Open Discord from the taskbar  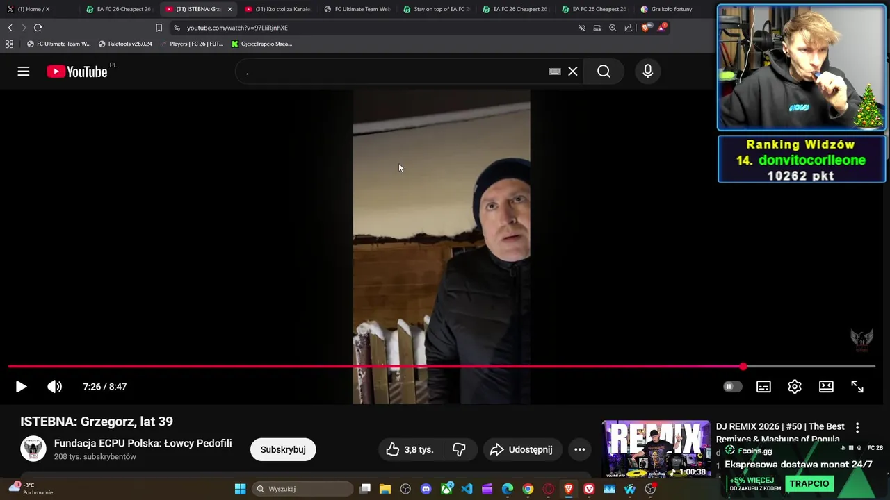(426, 489)
